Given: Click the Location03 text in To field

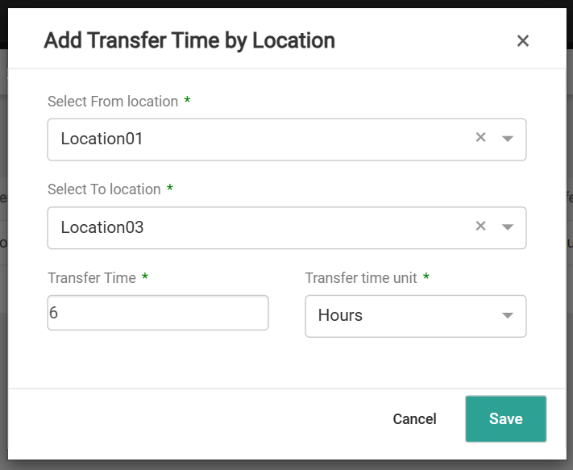Looking at the screenshot, I should point(102,227).
